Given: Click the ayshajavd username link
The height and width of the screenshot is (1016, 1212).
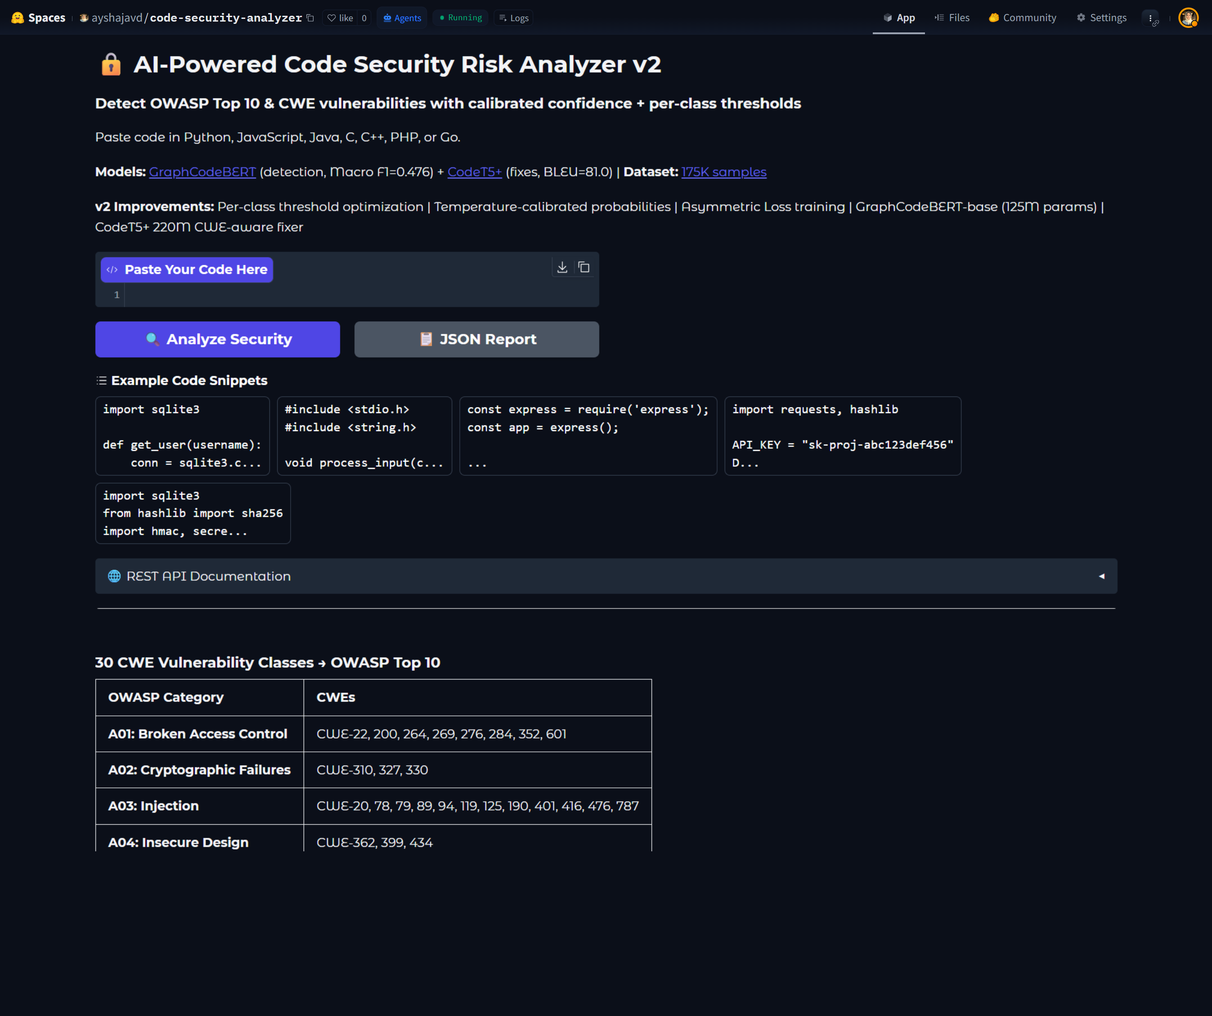Looking at the screenshot, I should coord(117,18).
